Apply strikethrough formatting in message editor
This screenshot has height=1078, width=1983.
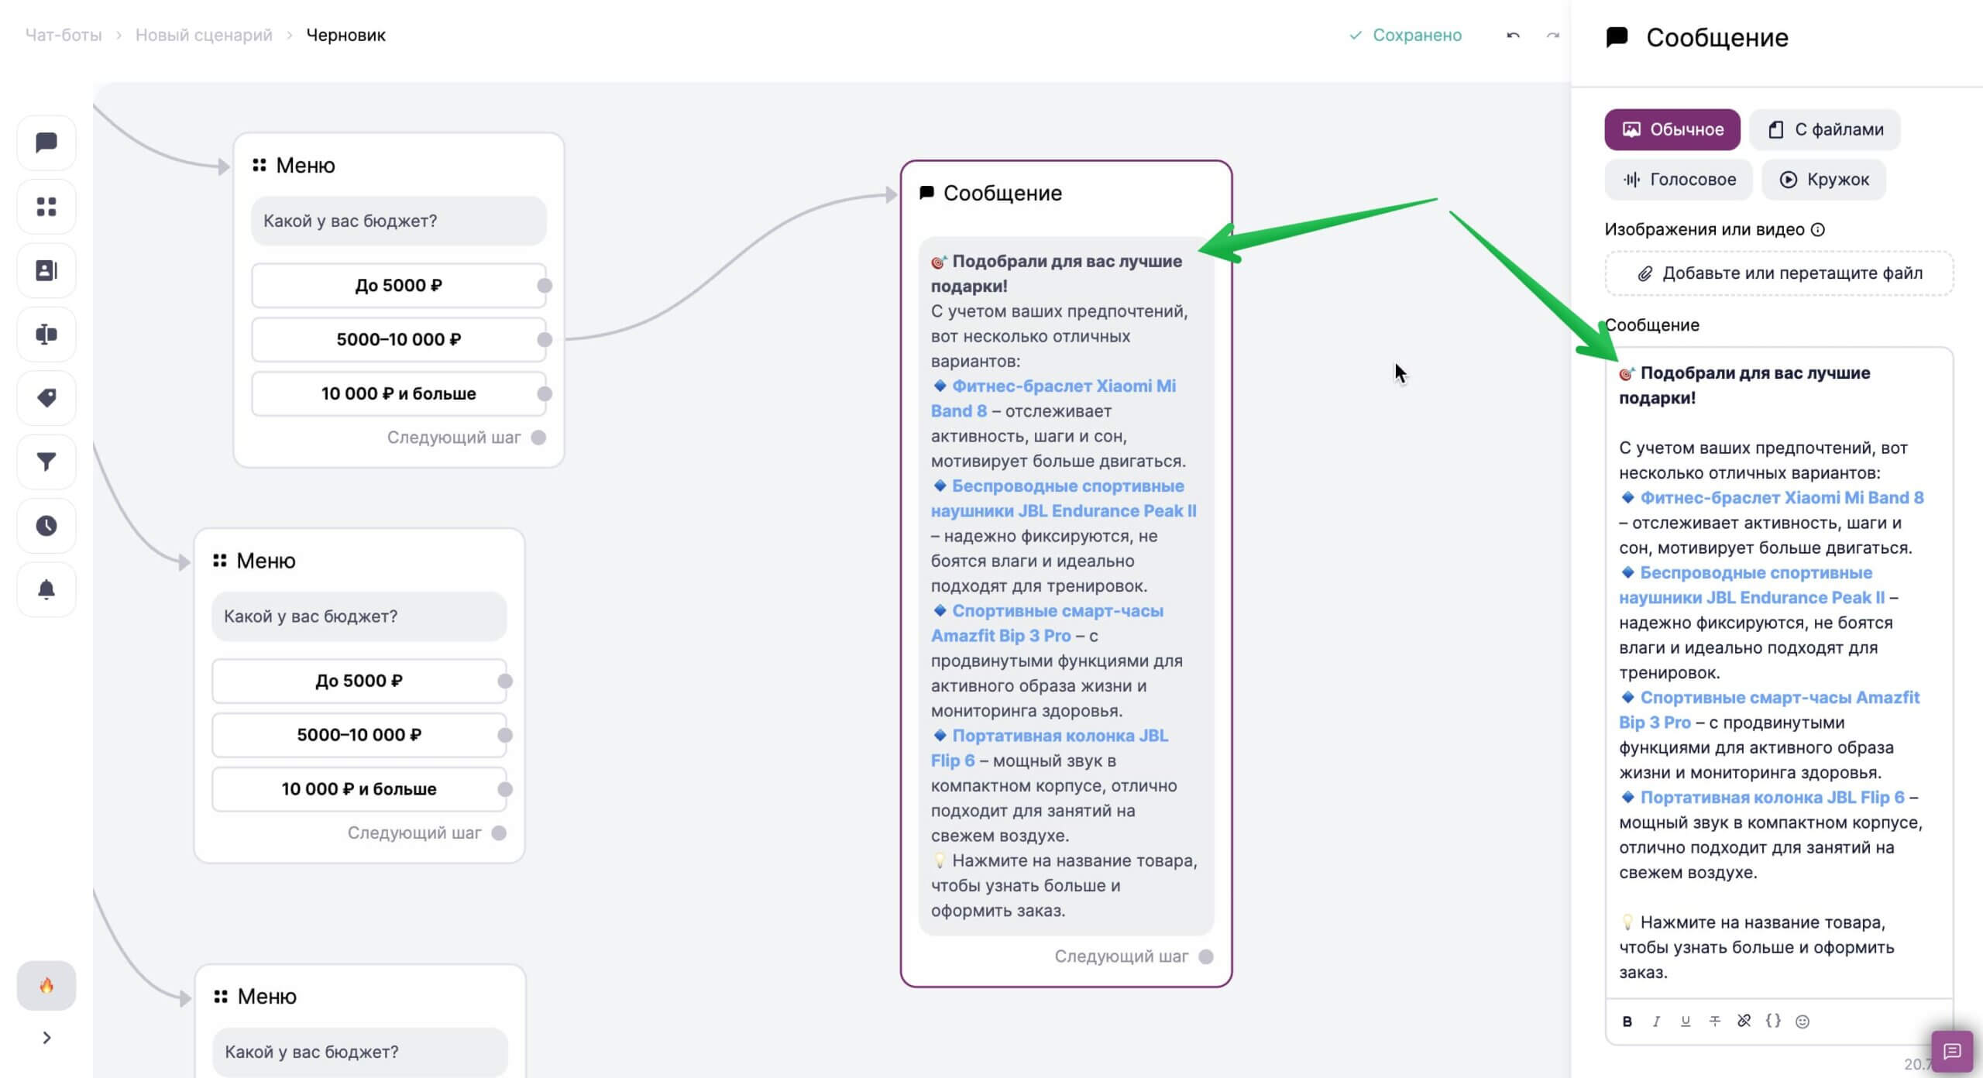point(1715,1021)
